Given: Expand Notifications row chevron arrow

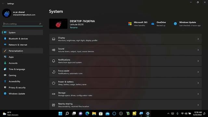Looking at the screenshot, I should 198,61.
